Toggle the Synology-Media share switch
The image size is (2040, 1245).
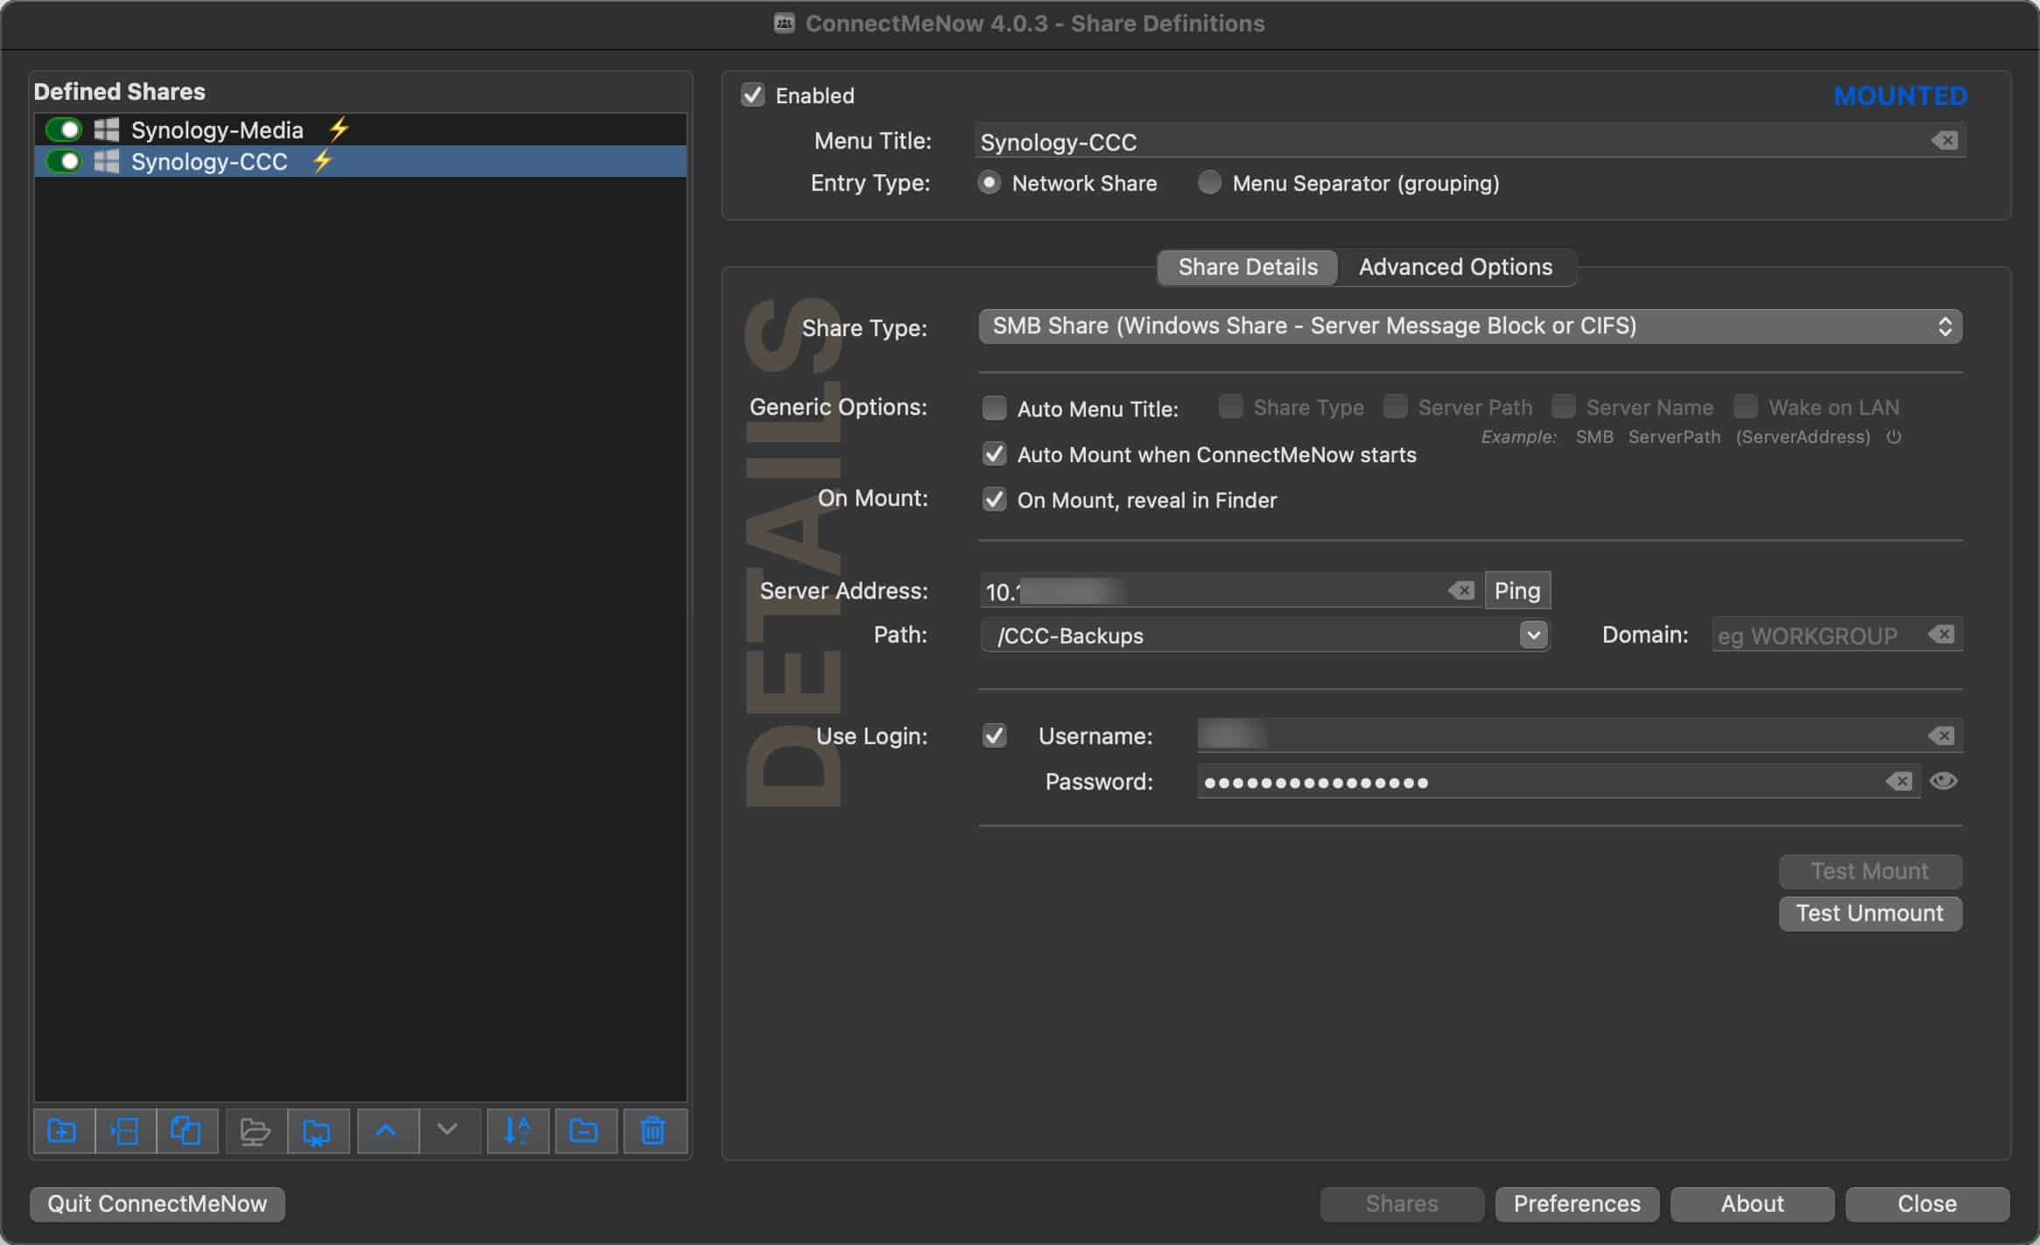[x=64, y=130]
